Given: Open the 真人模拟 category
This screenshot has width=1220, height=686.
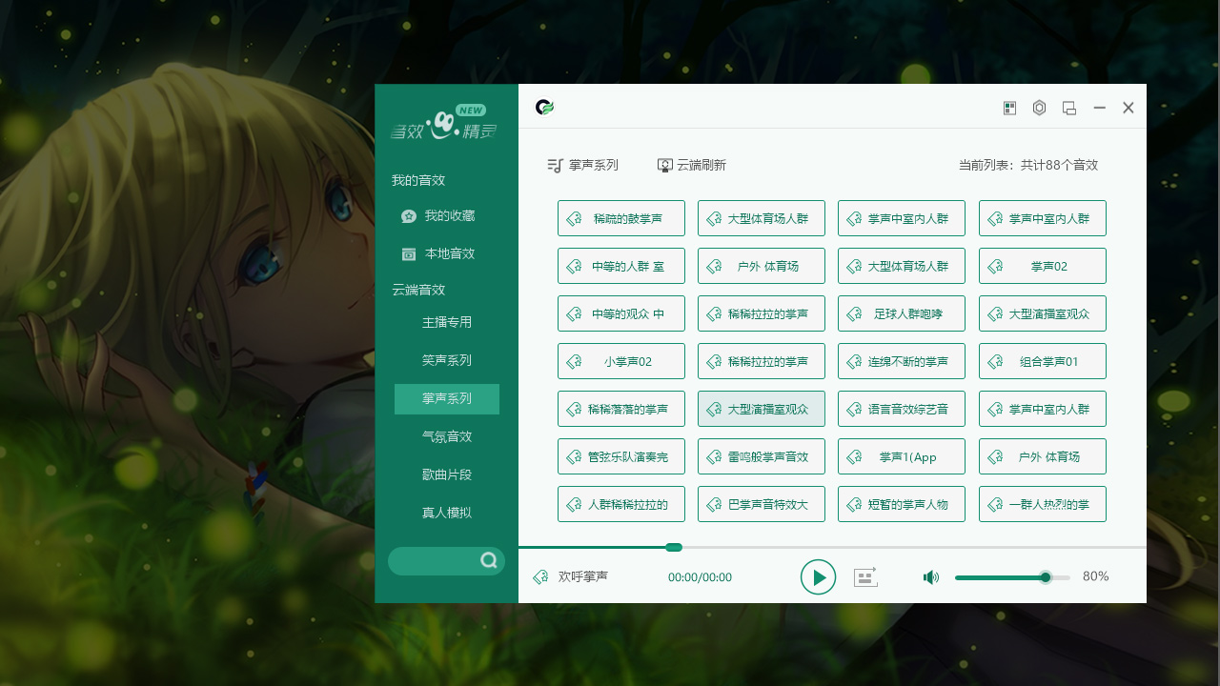Looking at the screenshot, I should (x=446, y=512).
